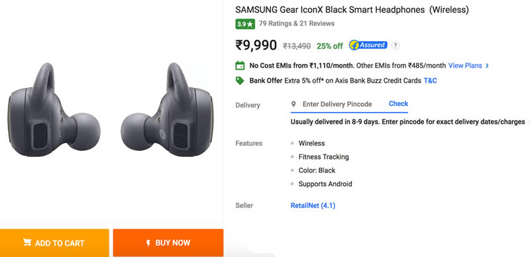This screenshot has width=530, height=257.
Task: Click the SAMSUNG Gear IconX product title
Action: (x=352, y=10)
